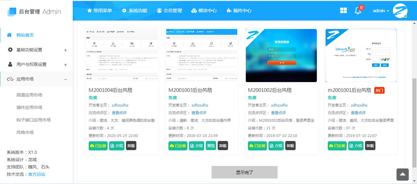Viewport: 417px width, 184px height.
Task: Open the 系统功能 top menu
Action: click(135, 11)
